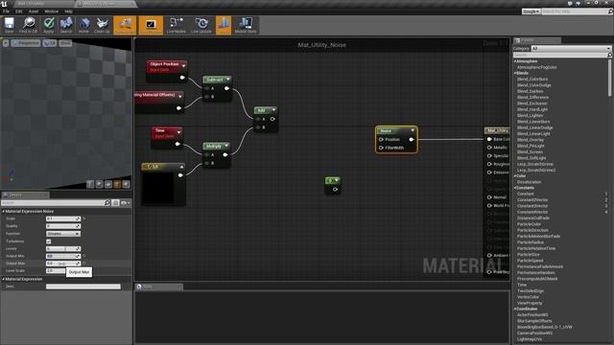Collapse the constant node preview arrow

click(181, 167)
